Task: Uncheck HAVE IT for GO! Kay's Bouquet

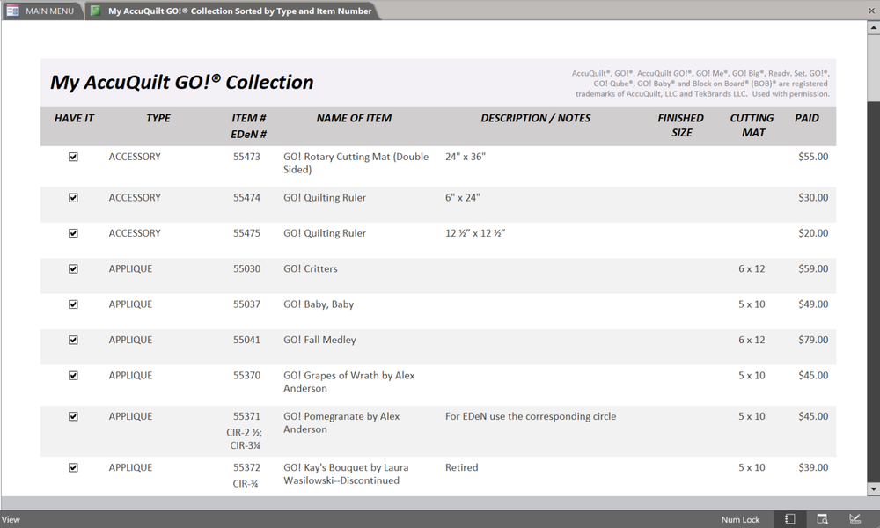Action: (73, 467)
